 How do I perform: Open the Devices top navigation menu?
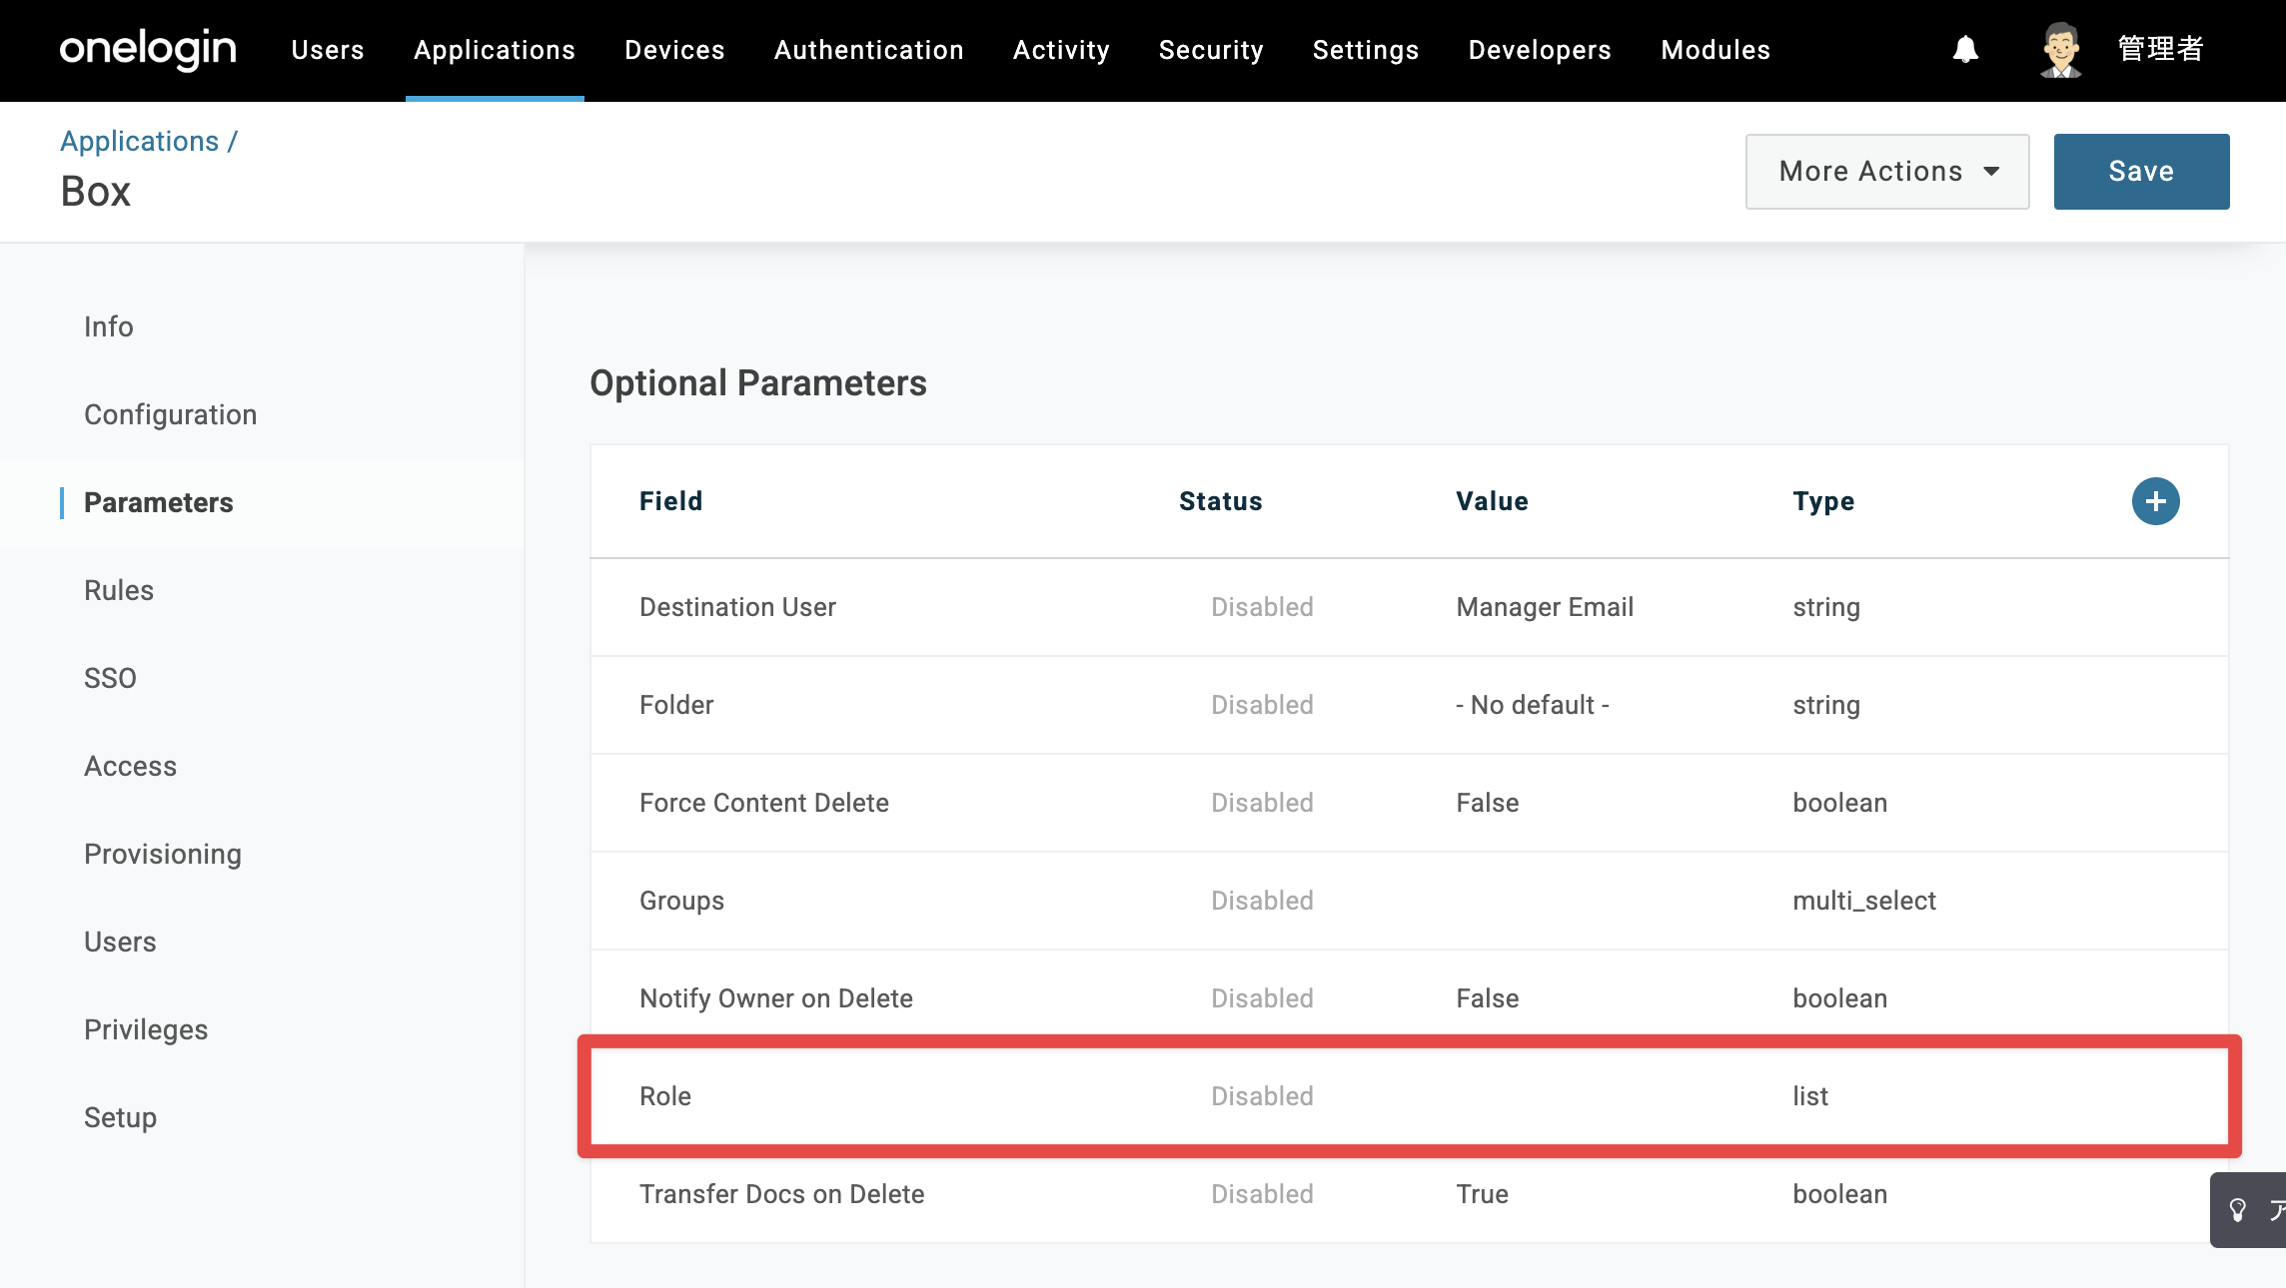pyautogui.click(x=674, y=50)
